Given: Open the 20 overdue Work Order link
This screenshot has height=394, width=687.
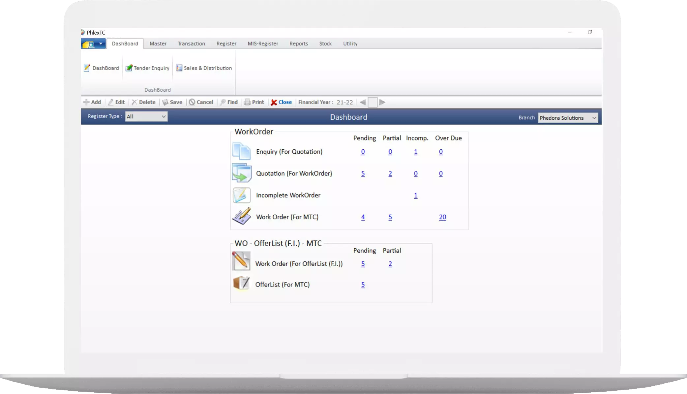Looking at the screenshot, I should tap(442, 217).
